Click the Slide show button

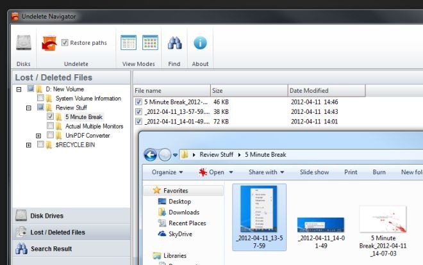click(x=314, y=172)
